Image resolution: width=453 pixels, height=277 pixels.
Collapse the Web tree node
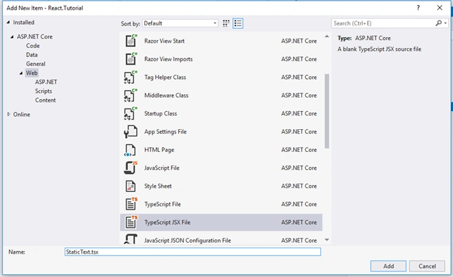click(x=21, y=73)
